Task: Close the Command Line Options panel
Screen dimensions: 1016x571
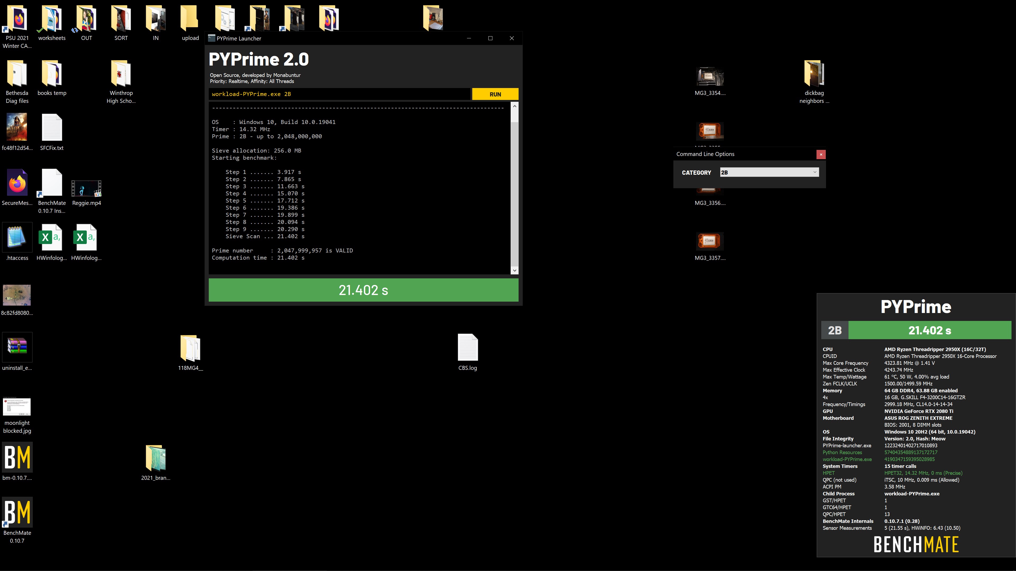Action: [x=821, y=154]
